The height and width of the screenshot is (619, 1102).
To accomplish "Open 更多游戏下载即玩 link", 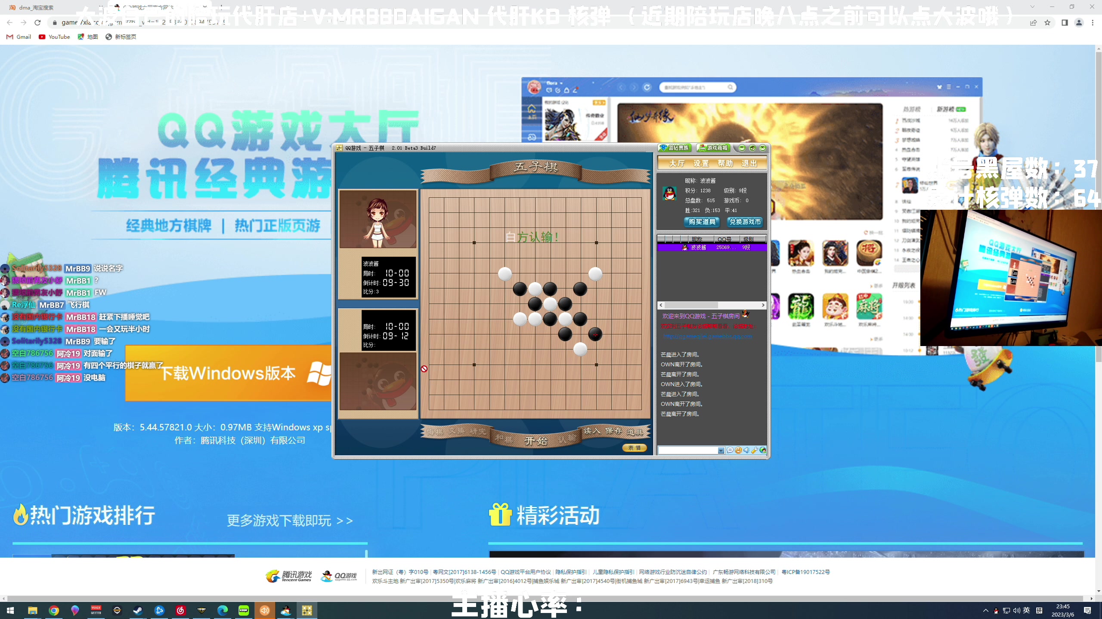I will tap(290, 521).
